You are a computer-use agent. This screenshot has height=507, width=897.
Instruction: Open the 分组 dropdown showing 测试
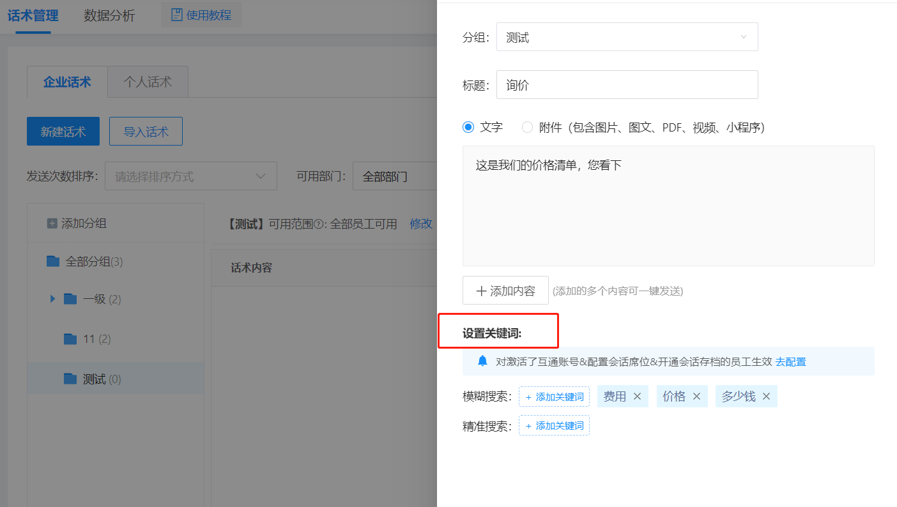click(627, 37)
